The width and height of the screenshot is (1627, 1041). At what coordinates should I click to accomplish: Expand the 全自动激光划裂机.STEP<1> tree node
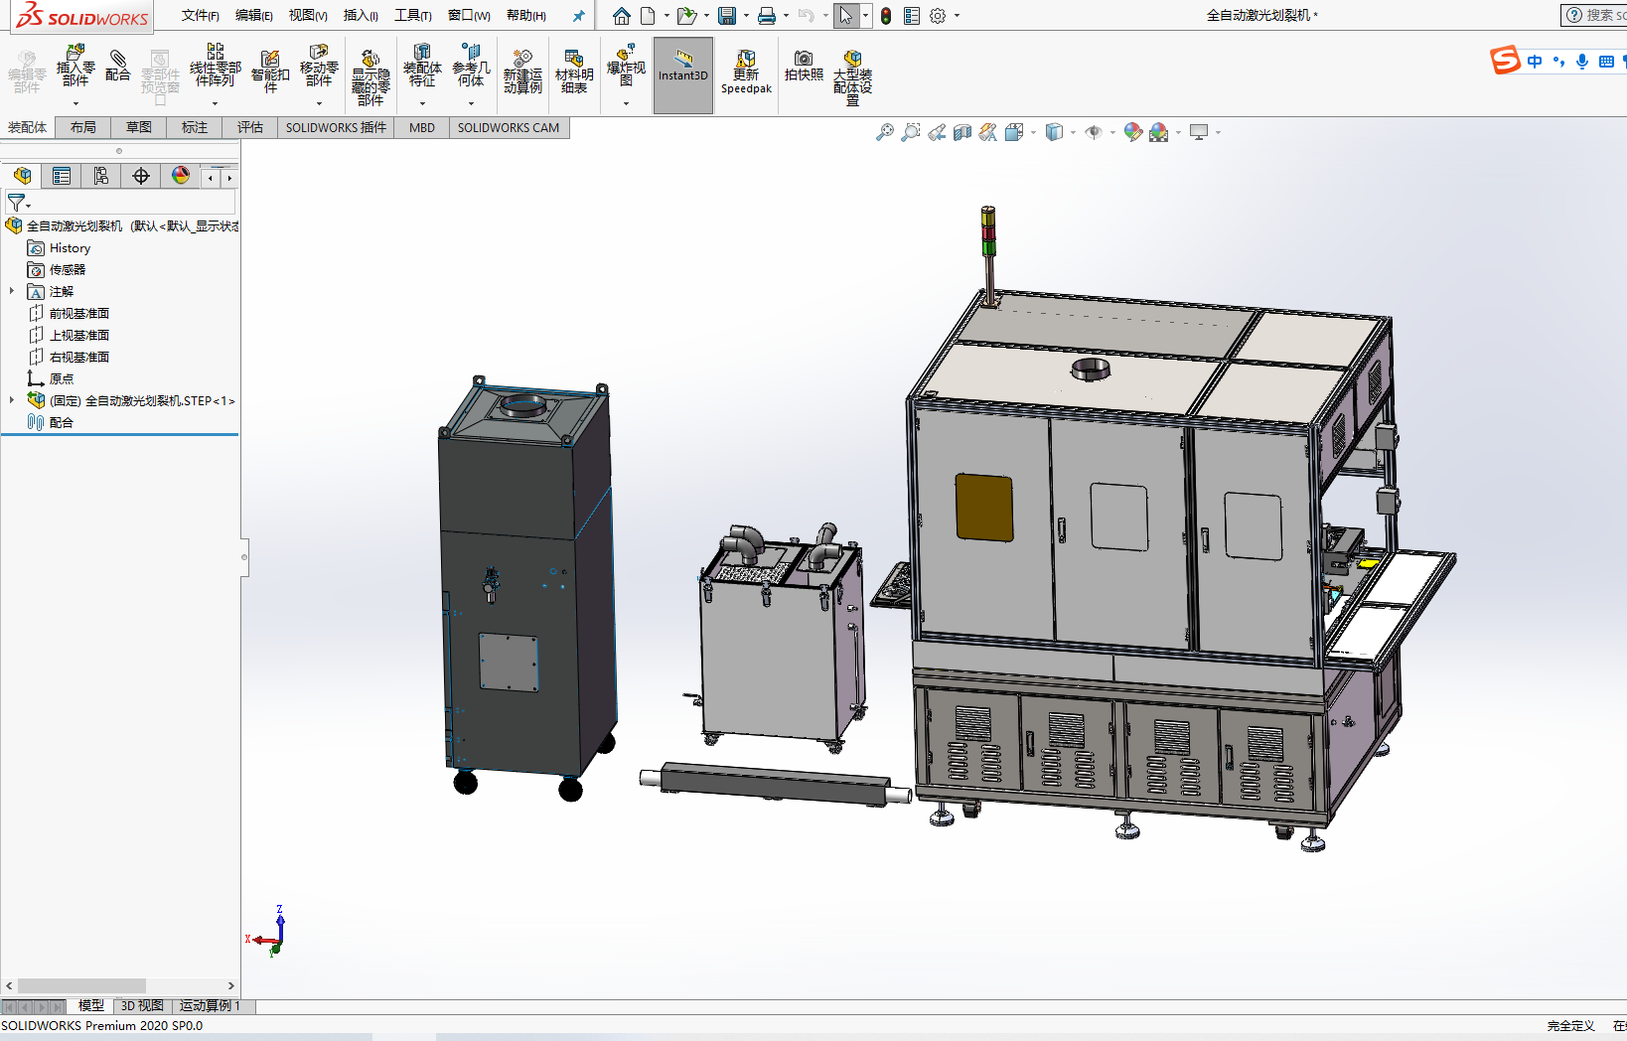tap(12, 400)
